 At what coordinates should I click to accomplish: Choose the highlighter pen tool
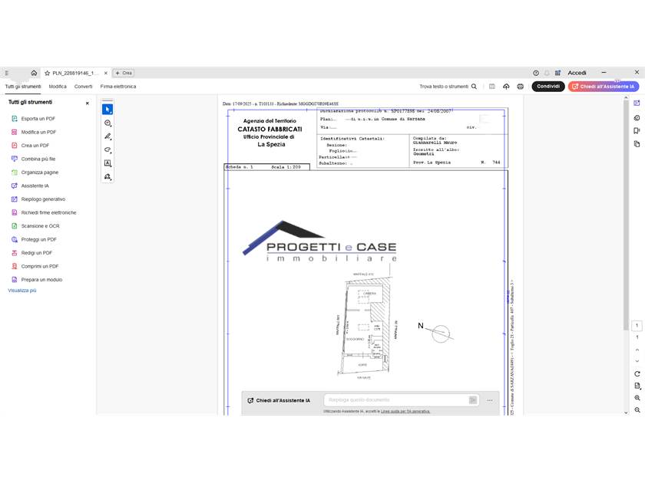point(107,136)
